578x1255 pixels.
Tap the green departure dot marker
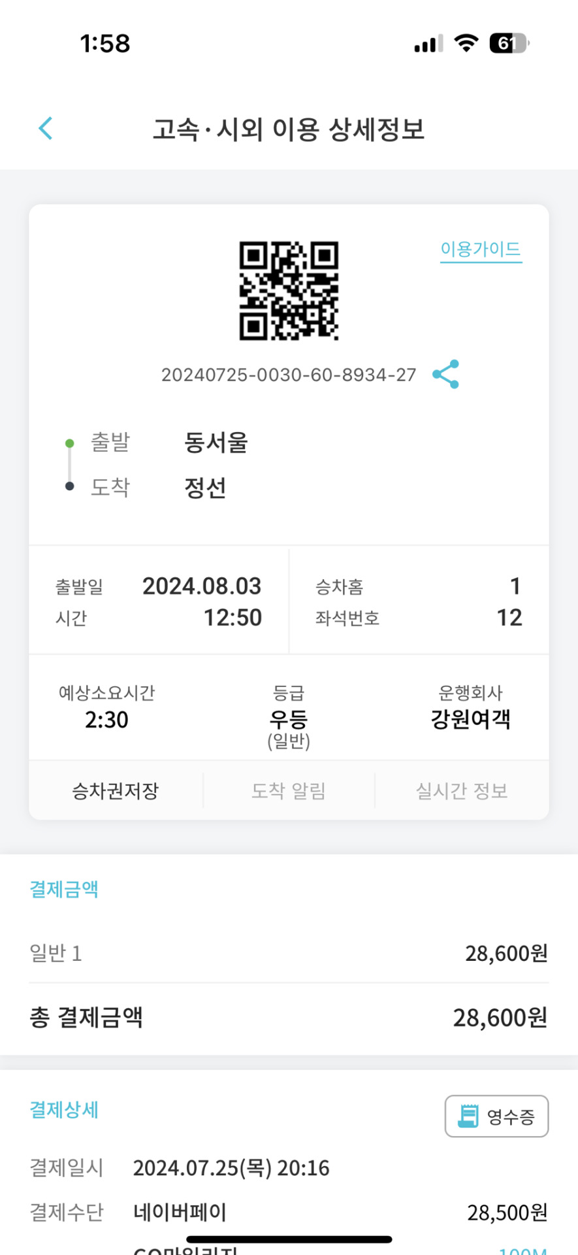[x=70, y=443]
